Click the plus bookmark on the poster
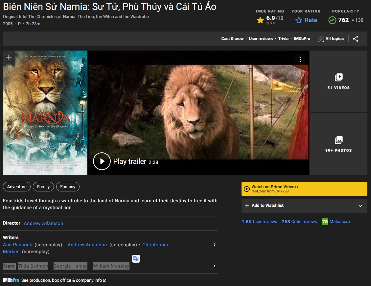This screenshot has width=371, height=286. click(9, 57)
